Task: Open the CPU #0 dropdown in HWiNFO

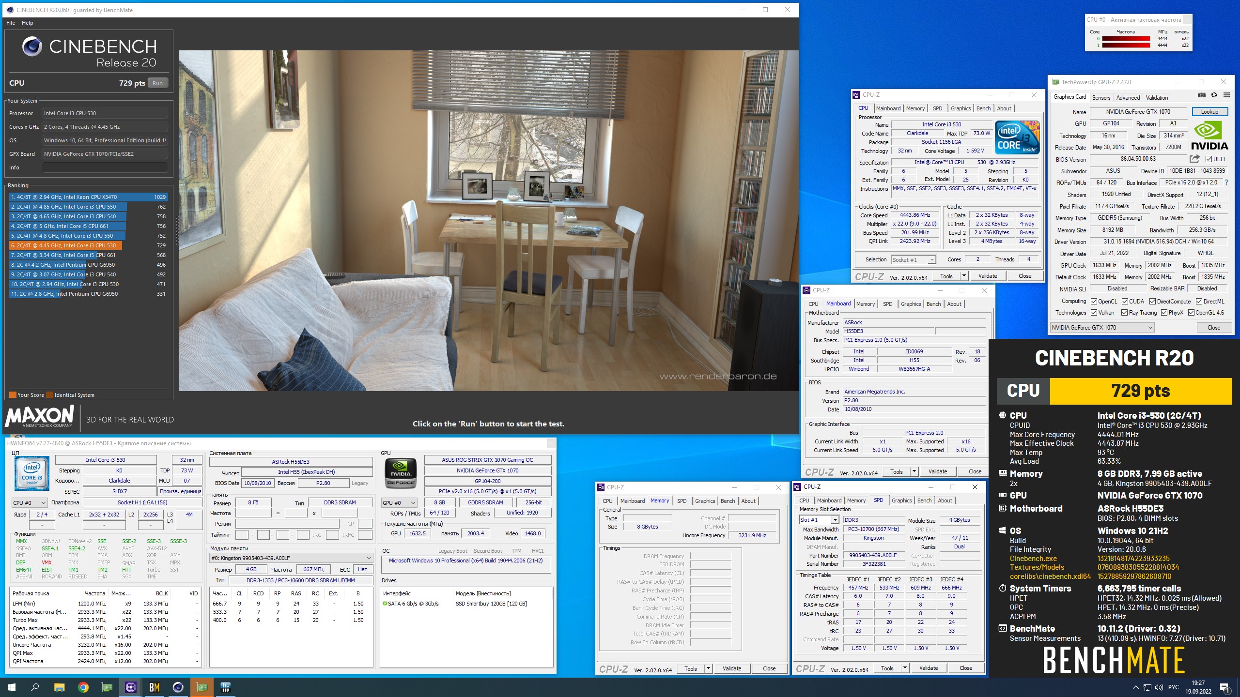Action: pyautogui.click(x=30, y=503)
